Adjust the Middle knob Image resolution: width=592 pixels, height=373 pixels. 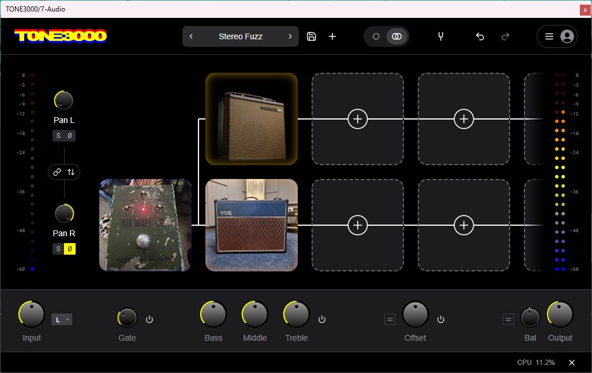tap(255, 314)
